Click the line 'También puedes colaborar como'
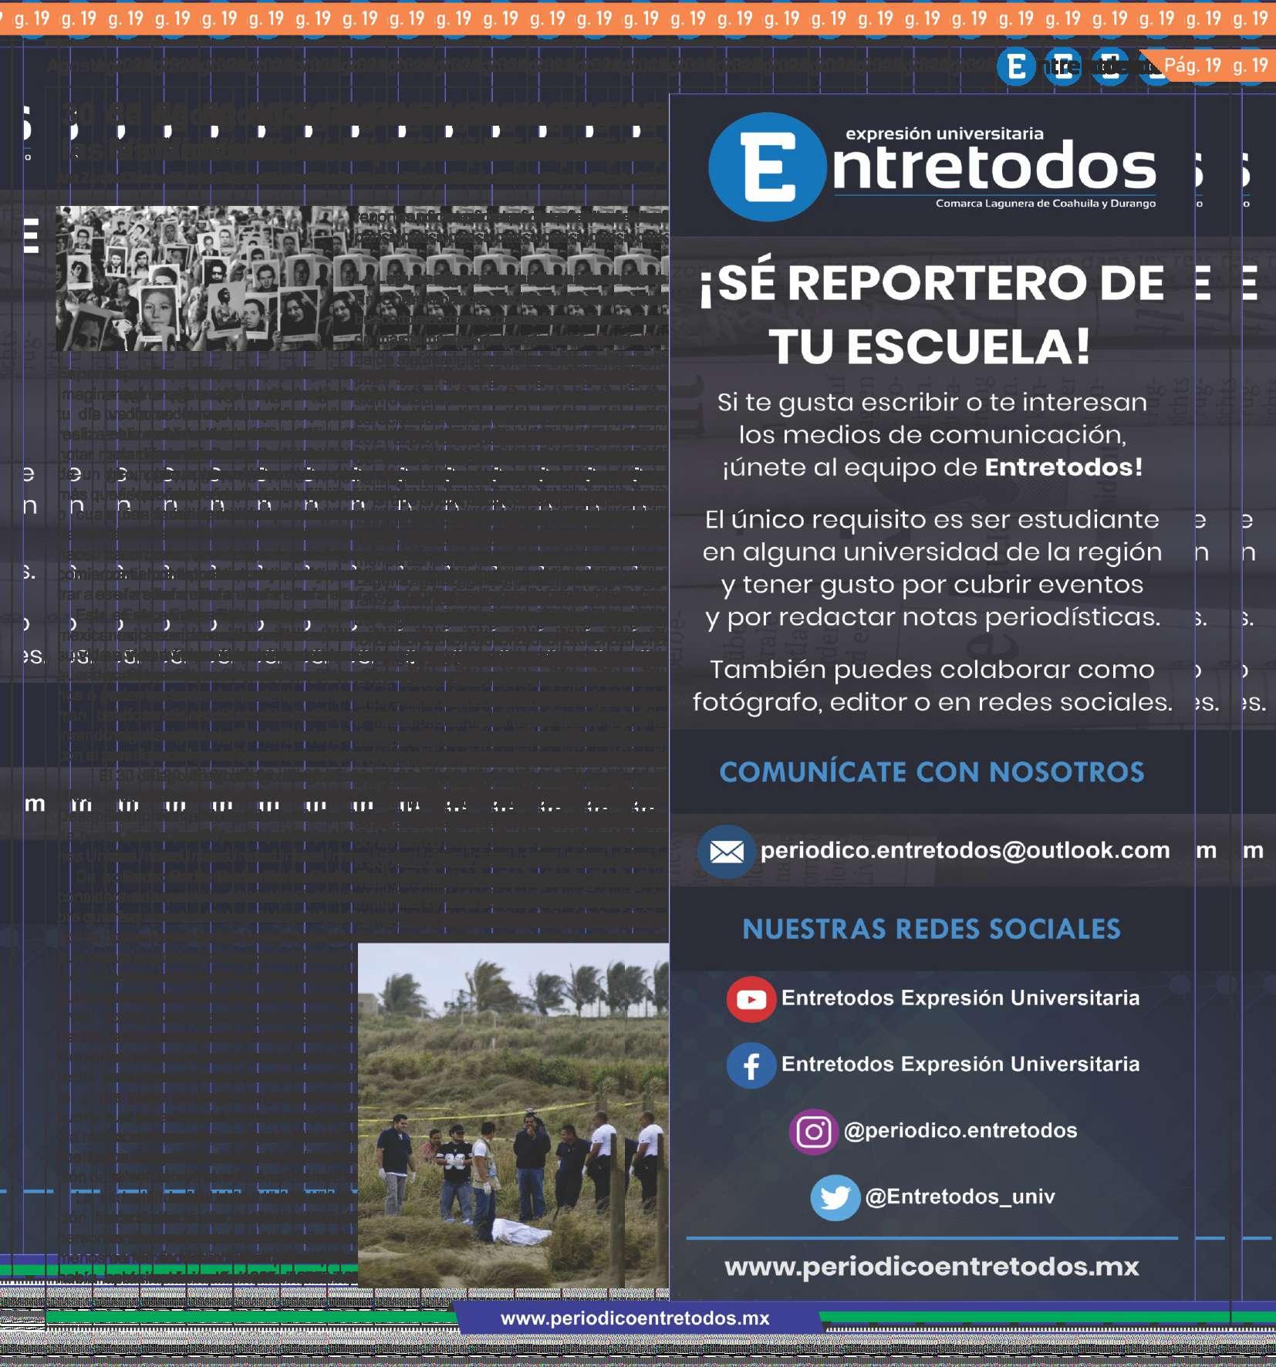Screen dimensions: 1276x1367 pos(932,670)
